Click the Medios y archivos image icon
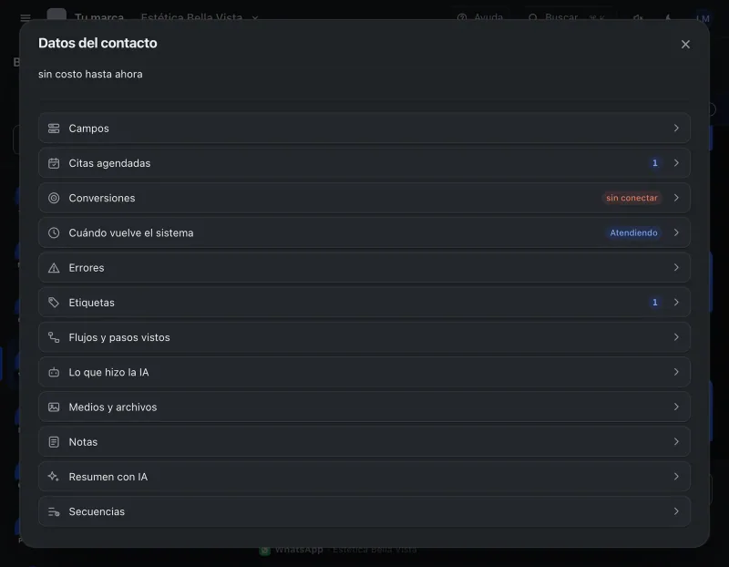729x567 pixels. [54, 407]
